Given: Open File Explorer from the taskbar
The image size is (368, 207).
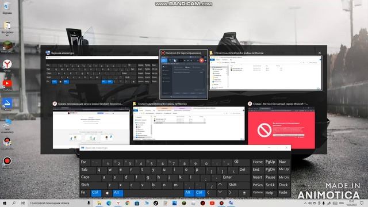Looking at the screenshot, I should [x=99, y=203].
